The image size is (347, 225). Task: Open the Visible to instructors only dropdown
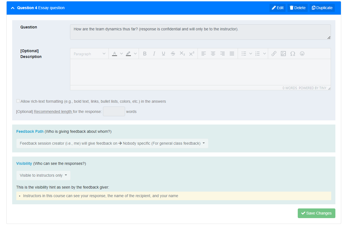click(43, 175)
